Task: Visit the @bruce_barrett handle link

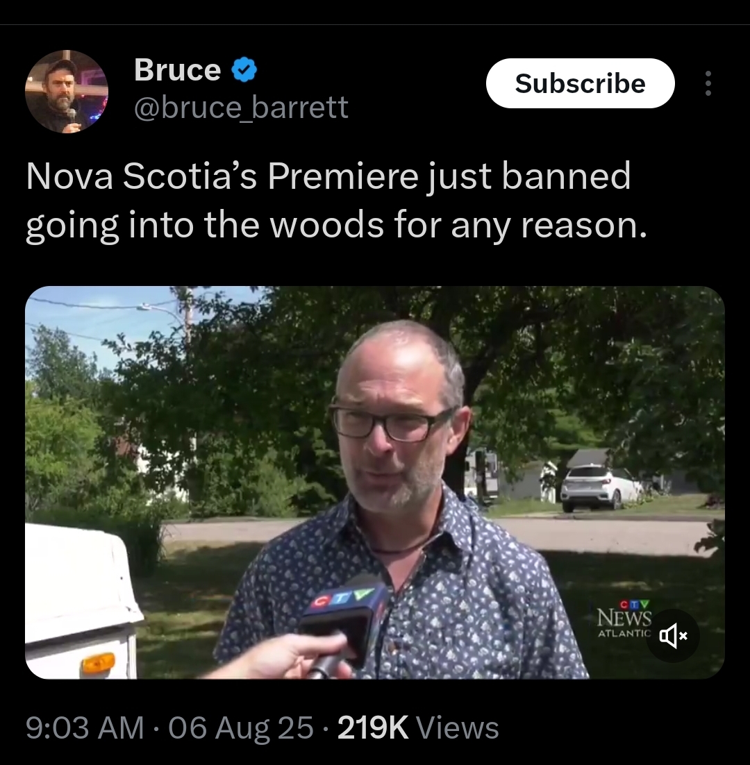Action: click(241, 108)
